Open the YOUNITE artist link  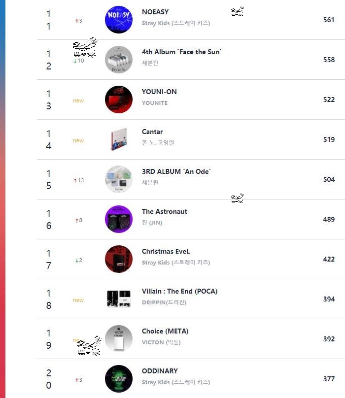[x=155, y=103]
